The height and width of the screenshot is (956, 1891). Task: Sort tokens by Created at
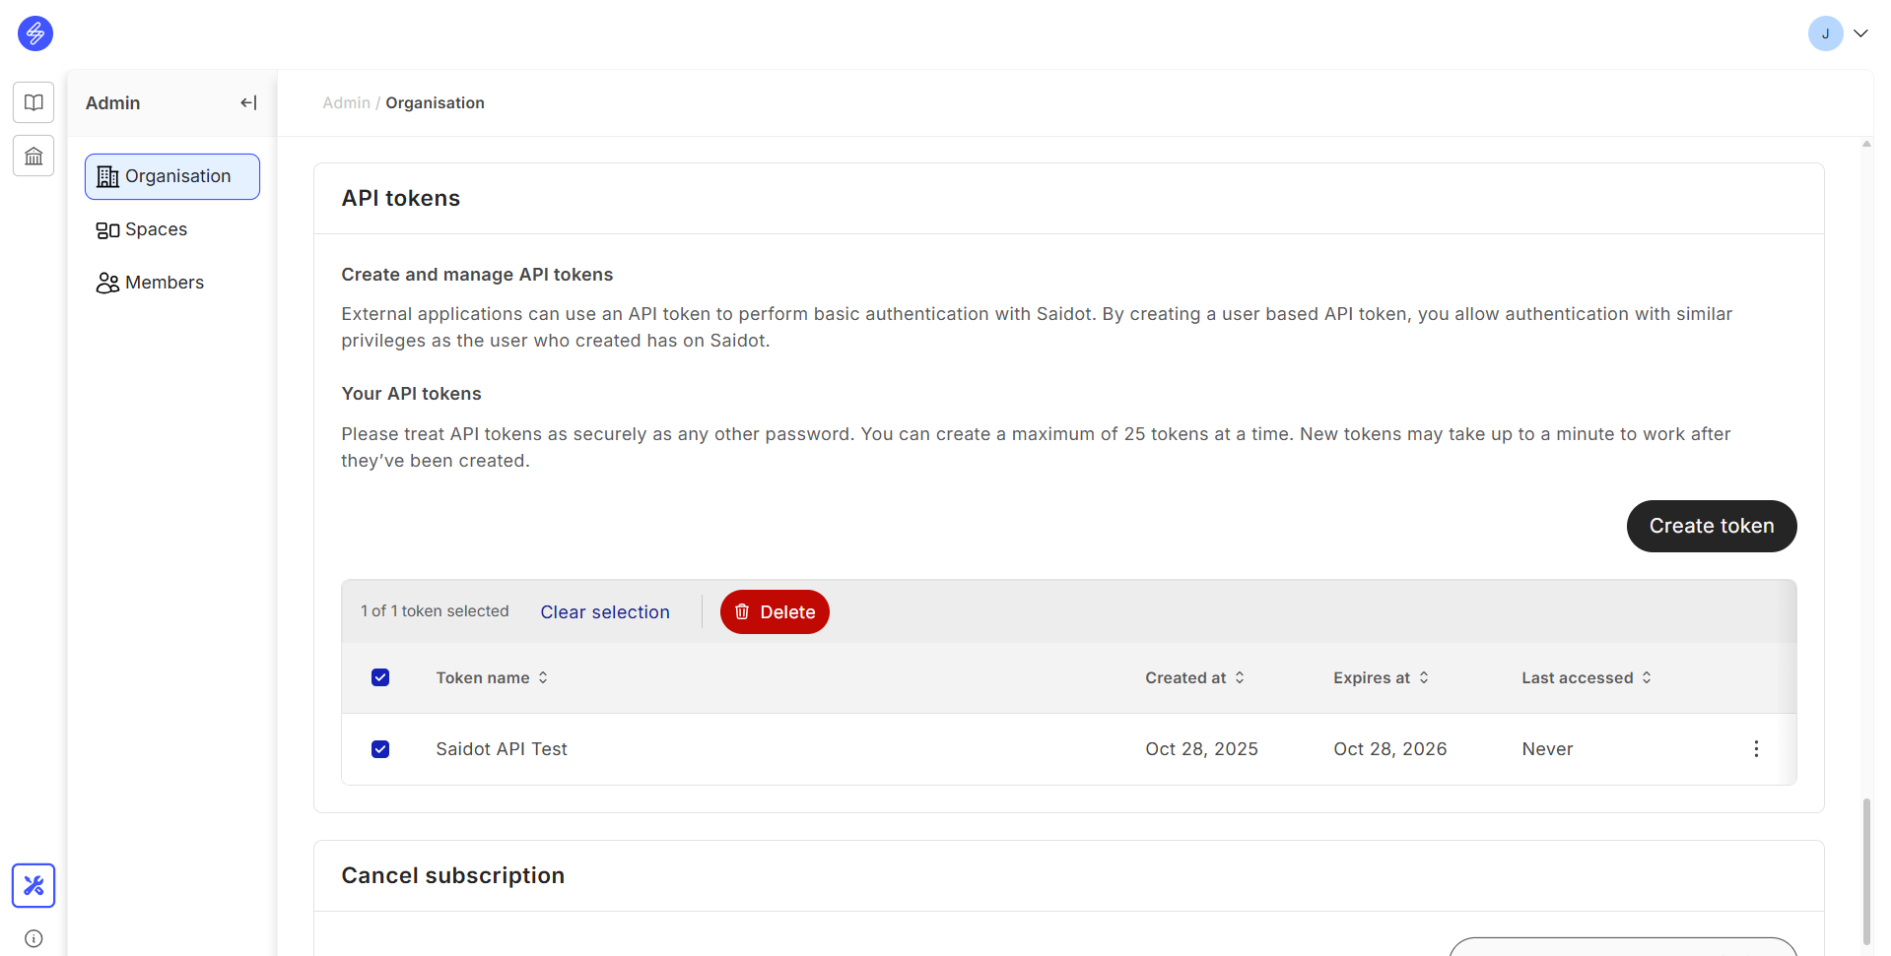(1194, 677)
